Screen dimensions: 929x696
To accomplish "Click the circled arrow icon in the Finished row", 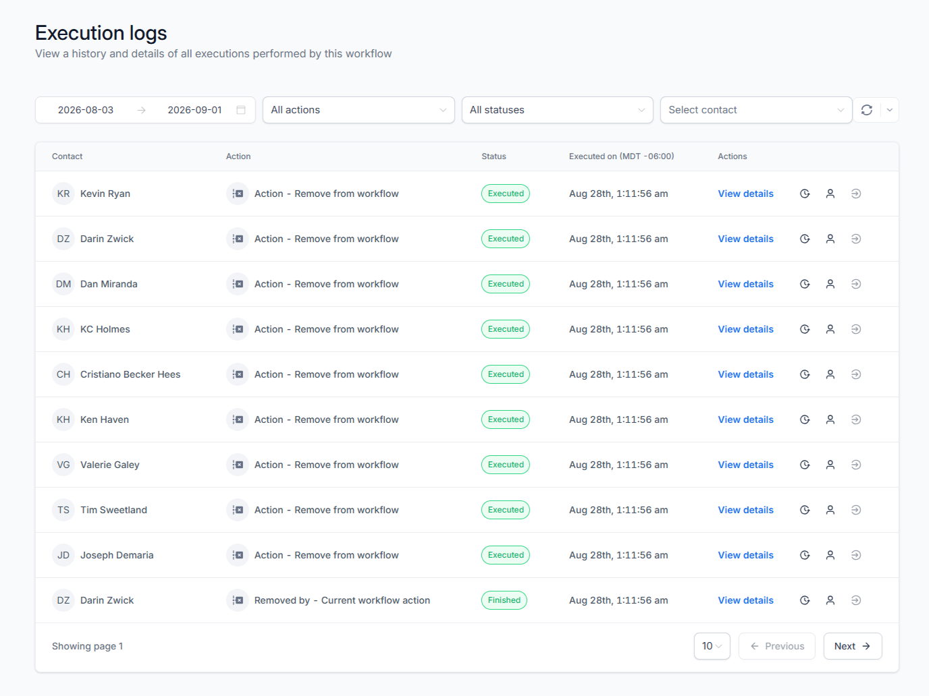I will point(856,600).
